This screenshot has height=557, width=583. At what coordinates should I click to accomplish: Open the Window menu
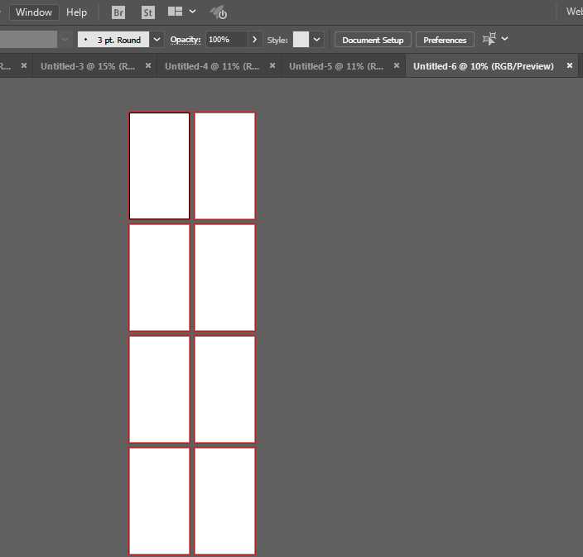coord(34,12)
